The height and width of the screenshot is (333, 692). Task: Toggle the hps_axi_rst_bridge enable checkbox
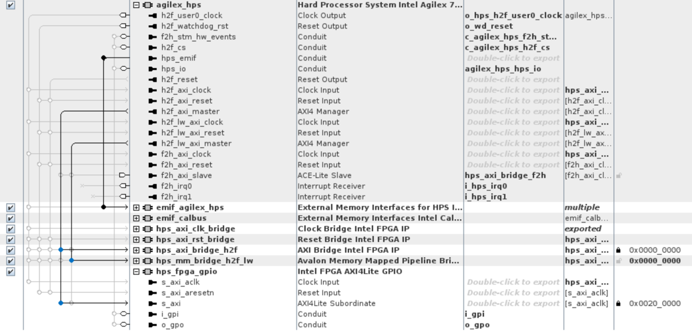point(11,240)
